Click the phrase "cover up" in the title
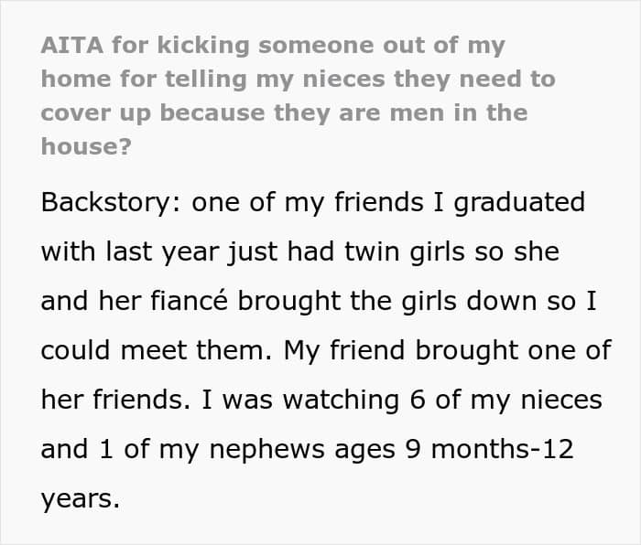The image size is (641, 545). 96,113
